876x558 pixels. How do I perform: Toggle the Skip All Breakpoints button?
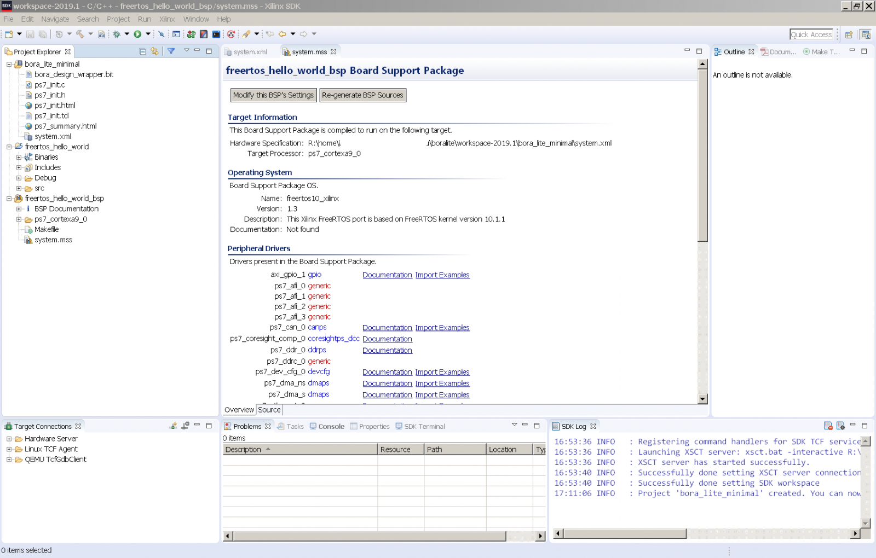pyautogui.click(x=162, y=34)
